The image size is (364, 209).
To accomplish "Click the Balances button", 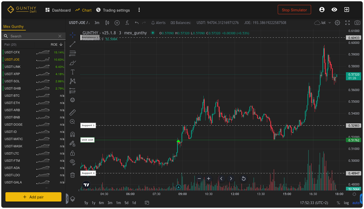I will (x=181, y=23).
